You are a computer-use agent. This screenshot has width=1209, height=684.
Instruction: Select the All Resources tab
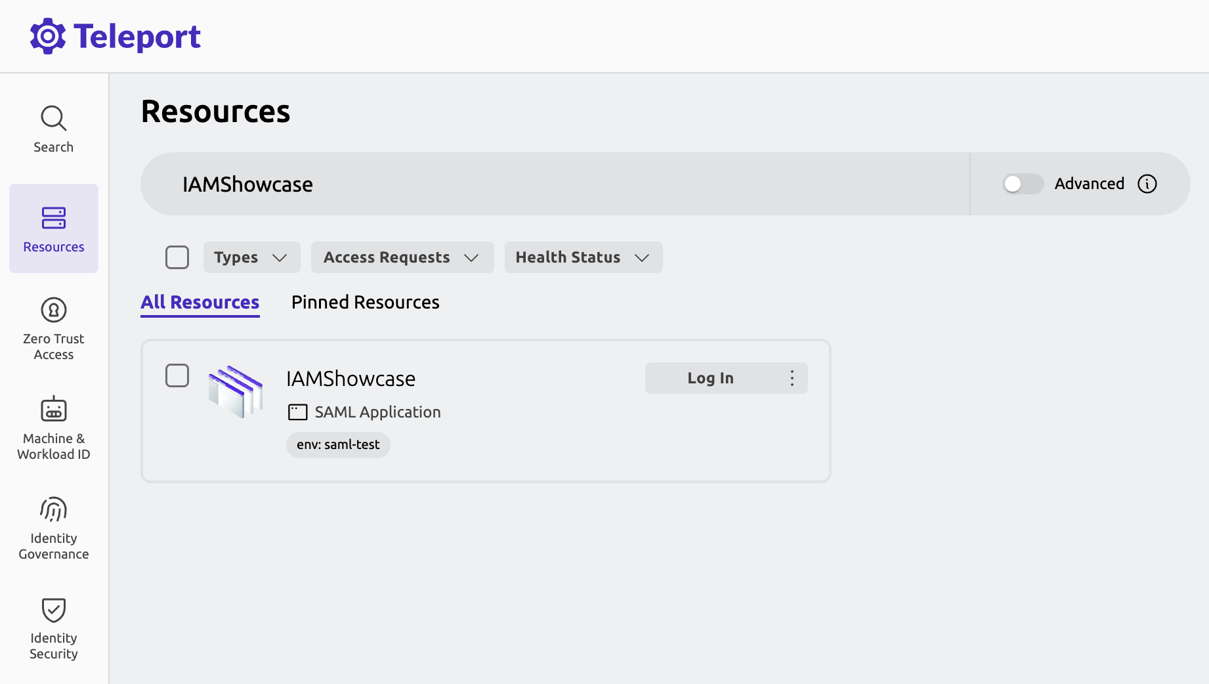pyautogui.click(x=200, y=302)
